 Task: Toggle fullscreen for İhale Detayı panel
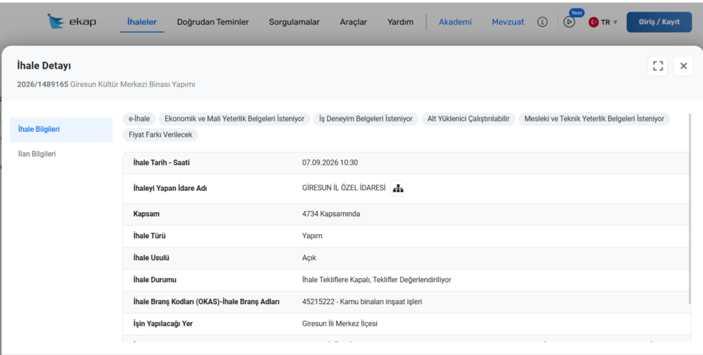(658, 66)
